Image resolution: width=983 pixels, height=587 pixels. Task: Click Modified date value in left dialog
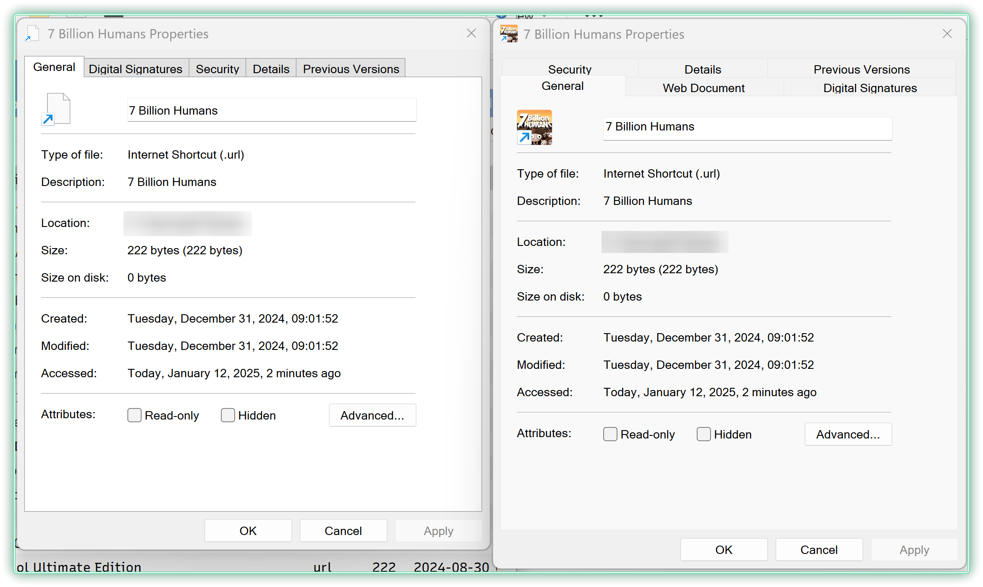point(233,346)
